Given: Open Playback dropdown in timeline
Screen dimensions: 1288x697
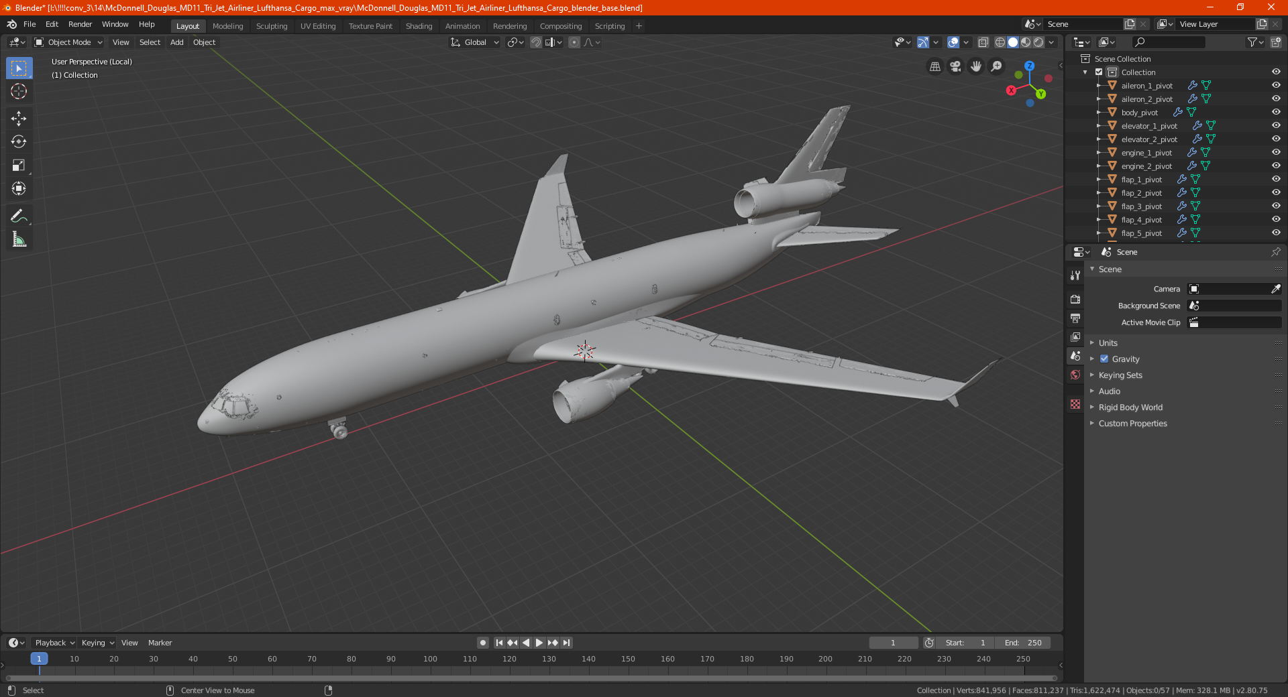Looking at the screenshot, I should coord(54,643).
